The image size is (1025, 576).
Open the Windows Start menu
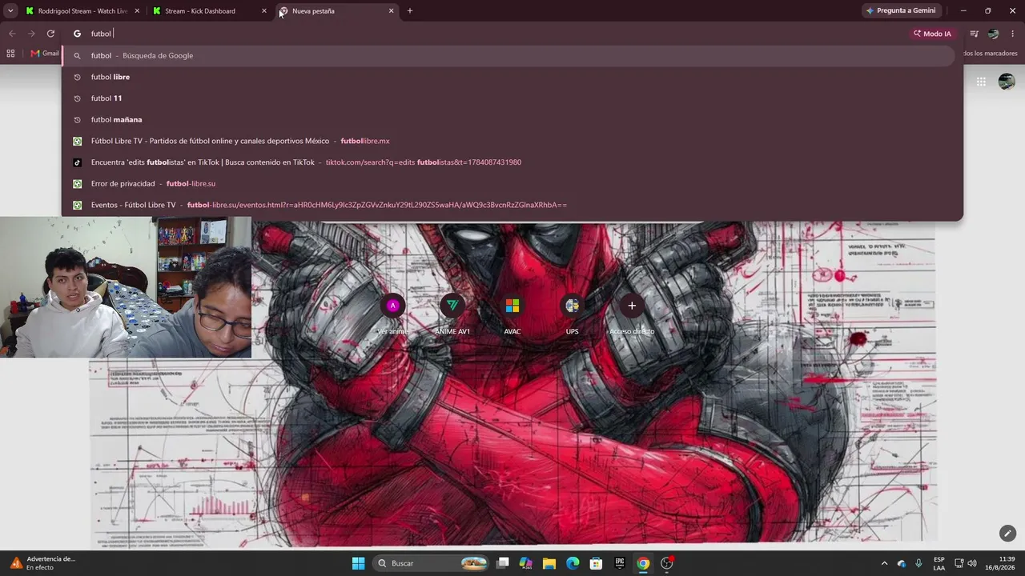point(358,563)
